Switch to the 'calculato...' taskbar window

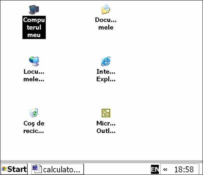coord(58,169)
